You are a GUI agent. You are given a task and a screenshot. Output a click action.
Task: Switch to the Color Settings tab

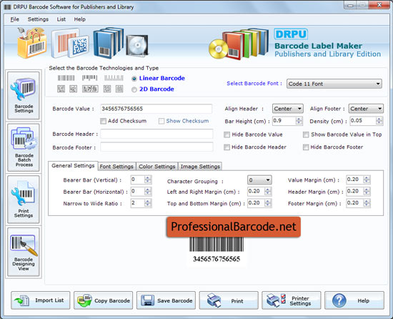pyautogui.click(x=157, y=167)
